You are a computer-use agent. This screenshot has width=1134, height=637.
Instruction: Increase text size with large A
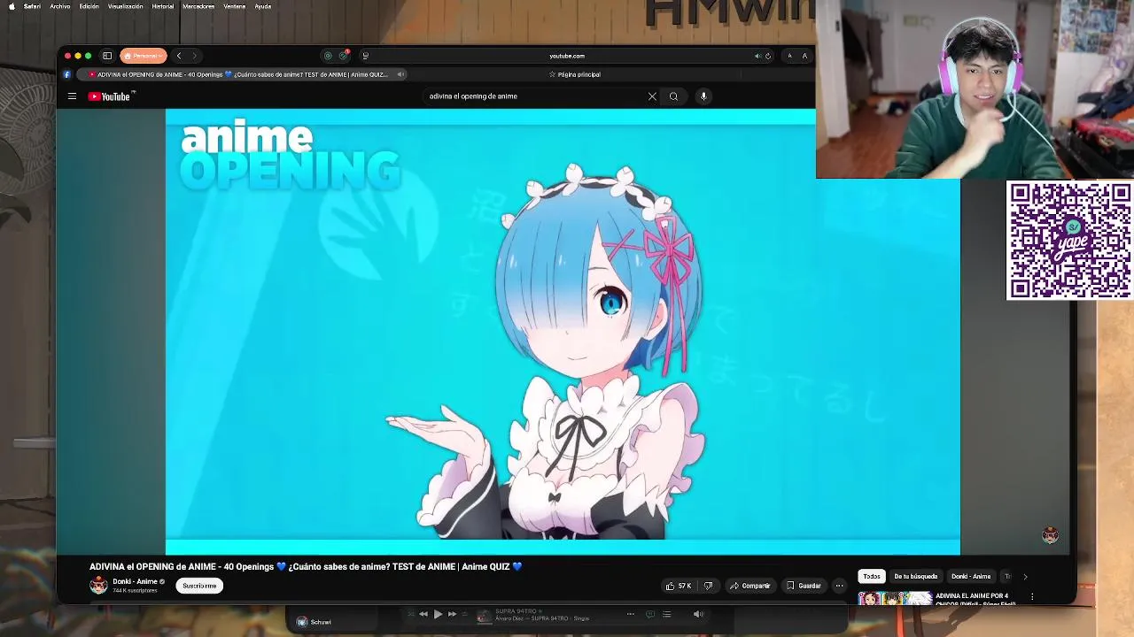(x=804, y=56)
